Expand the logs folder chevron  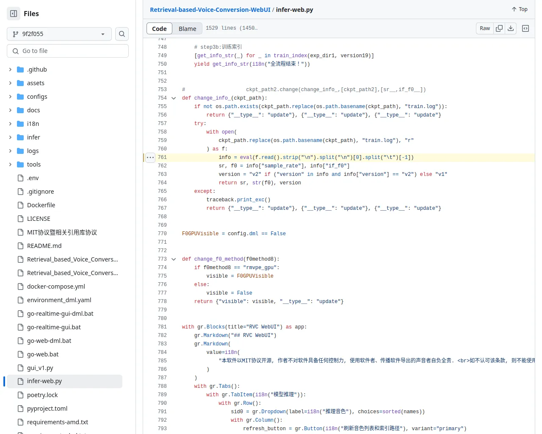[10, 151]
